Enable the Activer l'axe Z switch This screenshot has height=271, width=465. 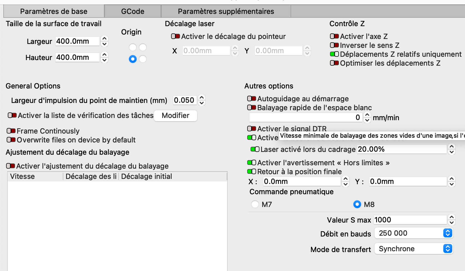tap(334, 36)
